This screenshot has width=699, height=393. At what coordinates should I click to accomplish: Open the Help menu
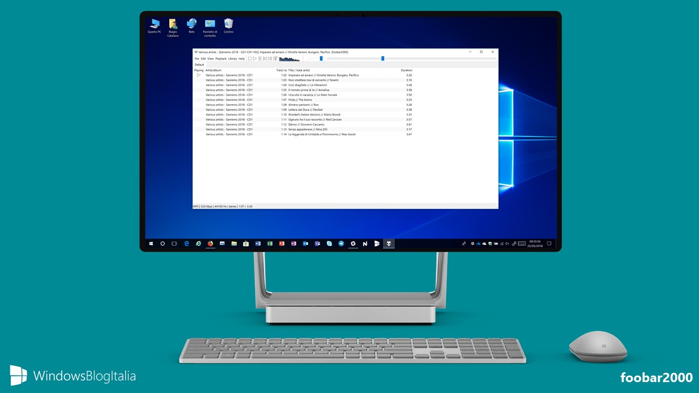point(241,58)
